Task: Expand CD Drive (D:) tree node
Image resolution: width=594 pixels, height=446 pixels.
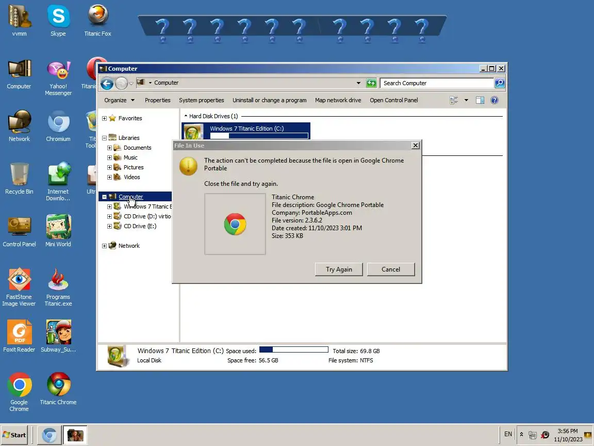Action: (109, 217)
